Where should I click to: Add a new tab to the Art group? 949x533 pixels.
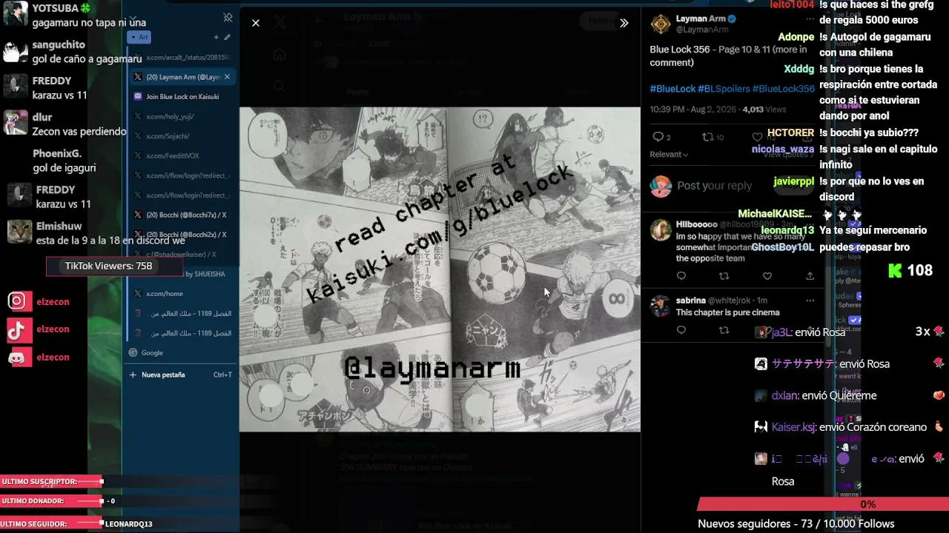click(216, 37)
